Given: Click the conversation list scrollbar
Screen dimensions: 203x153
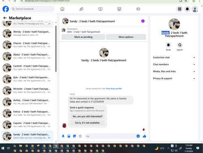Looking at the screenshot, I should tap(56, 49).
